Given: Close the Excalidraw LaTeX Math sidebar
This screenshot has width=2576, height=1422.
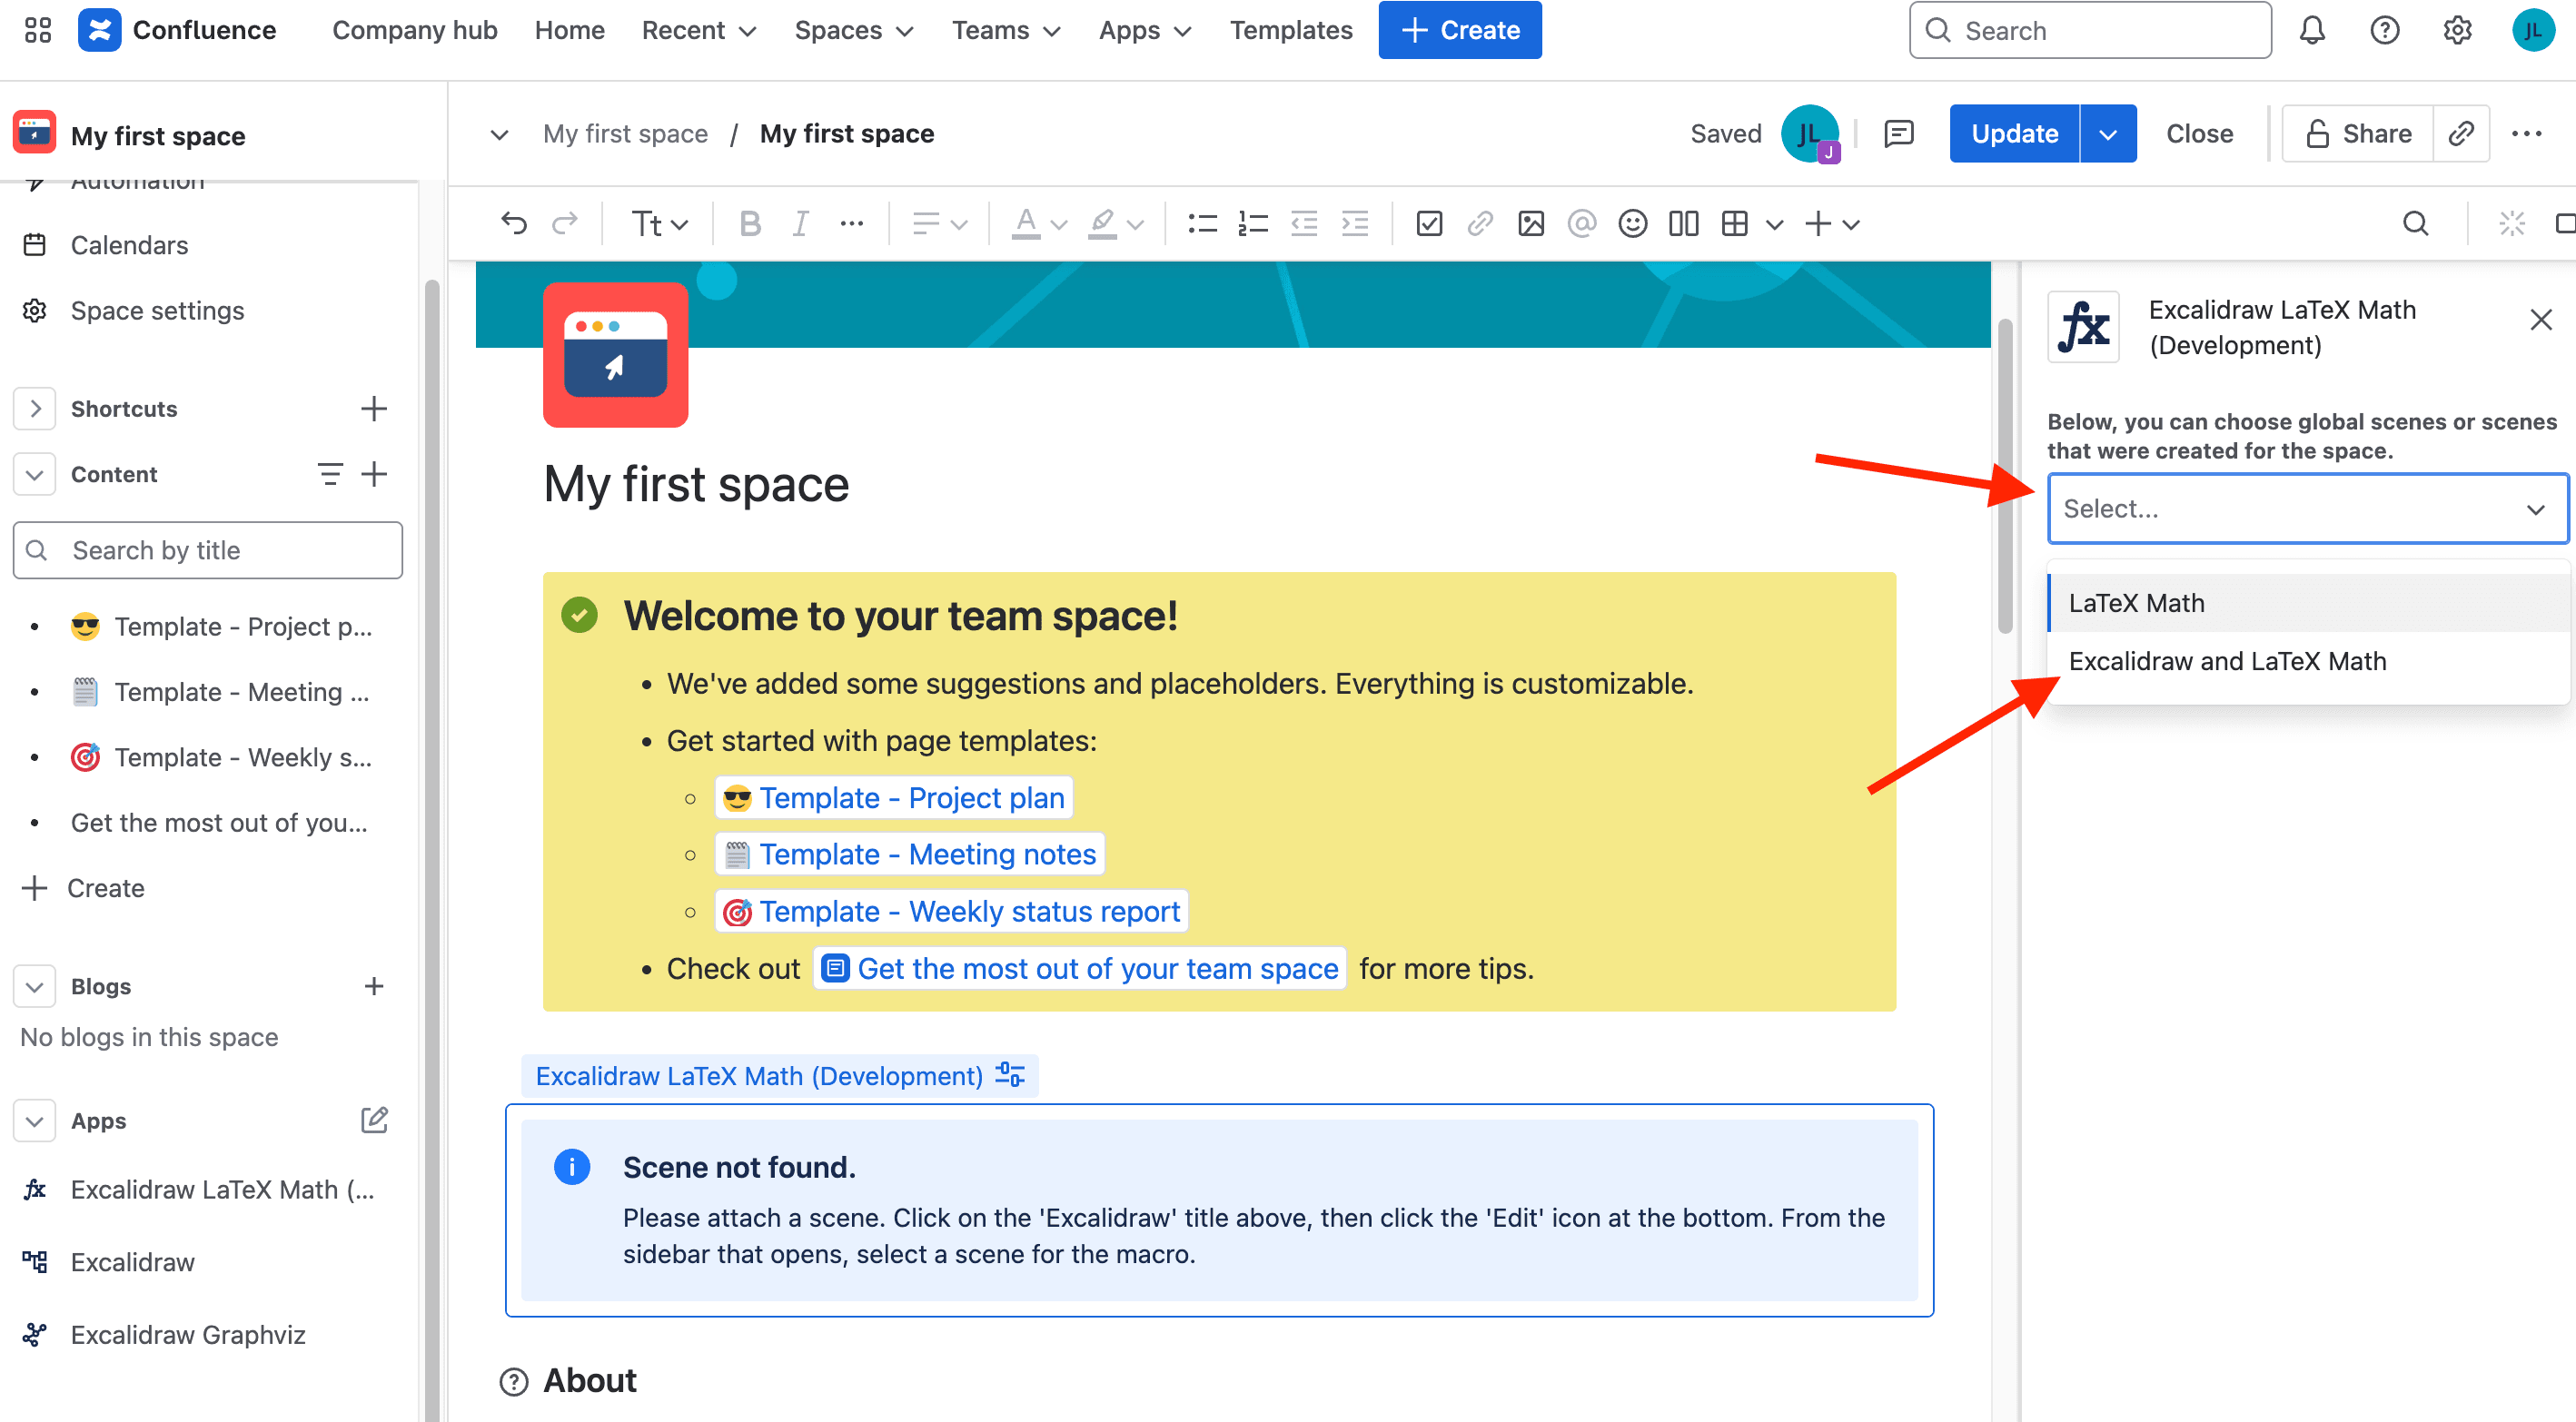Looking at the screenshot, I should tap(2540, 320).
